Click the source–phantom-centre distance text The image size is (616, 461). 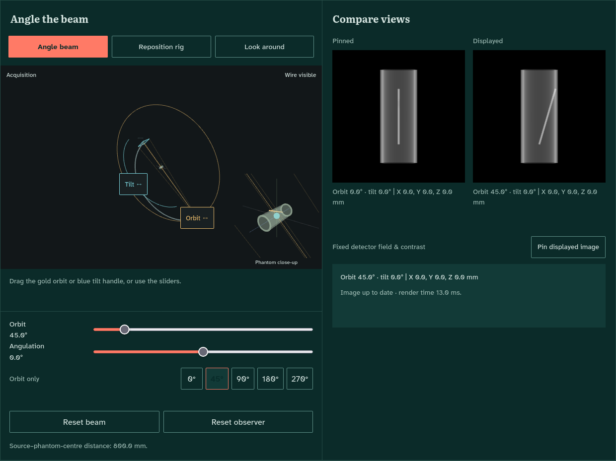(78, 446)
